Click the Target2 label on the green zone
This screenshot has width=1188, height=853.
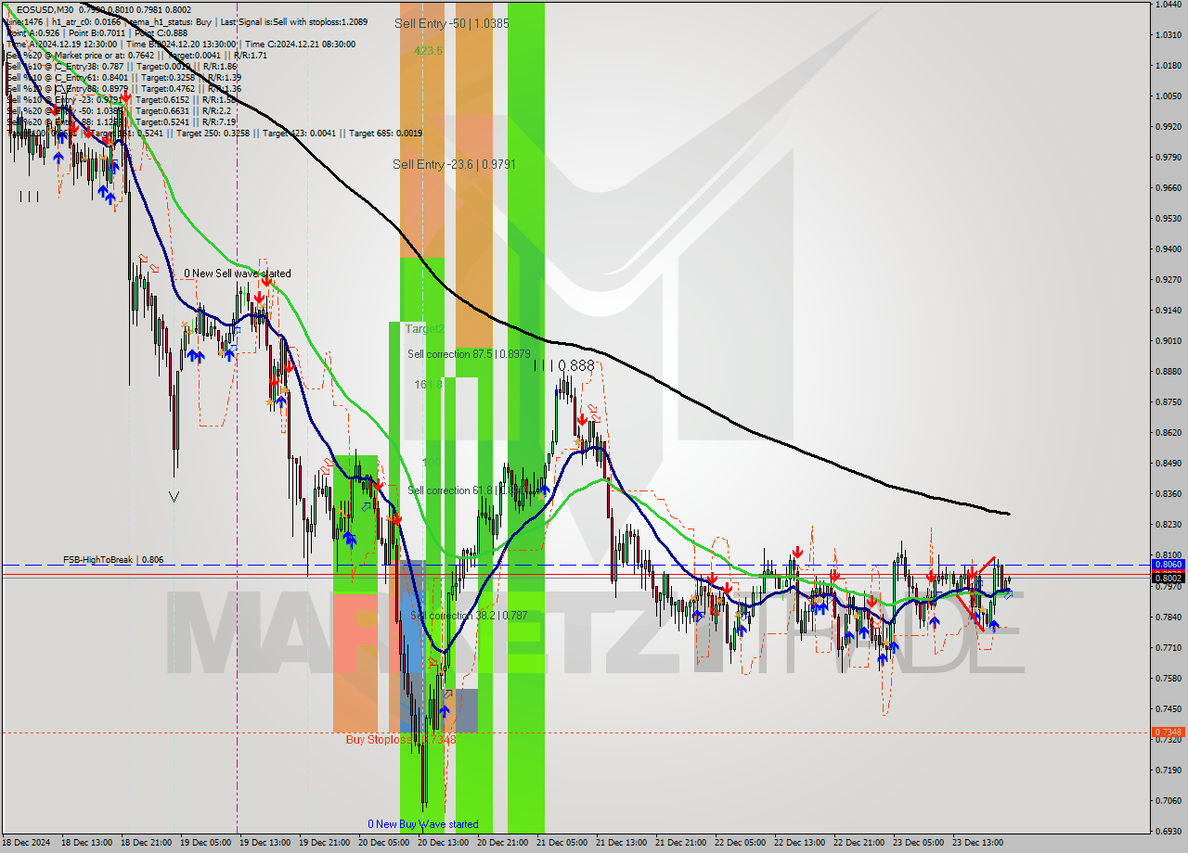tap(425, 328)
